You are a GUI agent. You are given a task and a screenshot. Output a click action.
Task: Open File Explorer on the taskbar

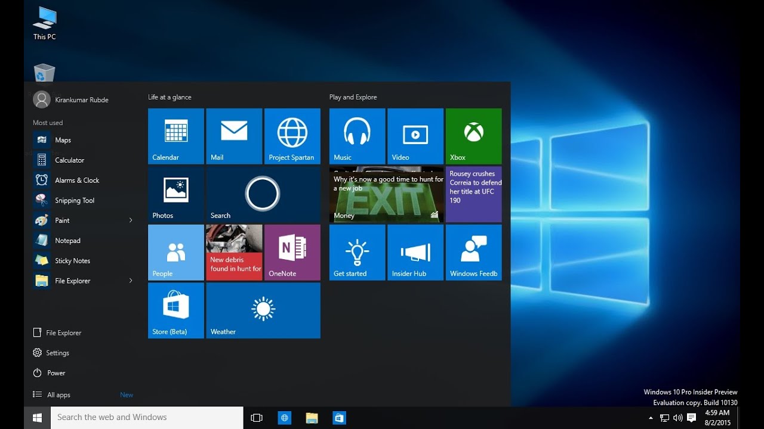pos(312,418)
